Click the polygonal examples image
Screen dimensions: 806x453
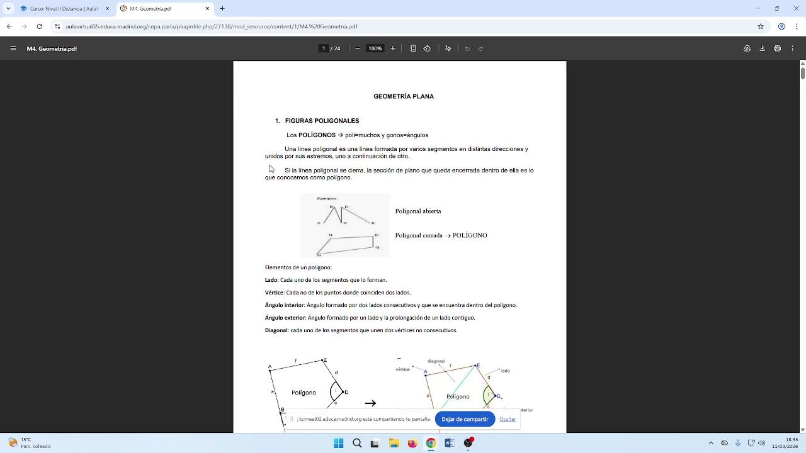[344, 225]
